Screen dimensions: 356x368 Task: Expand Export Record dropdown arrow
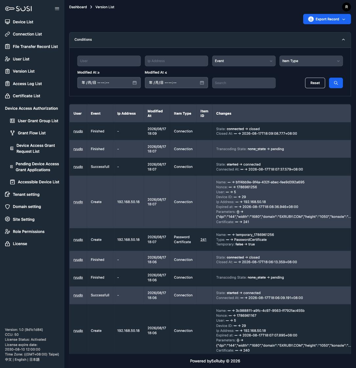[344, 19]
